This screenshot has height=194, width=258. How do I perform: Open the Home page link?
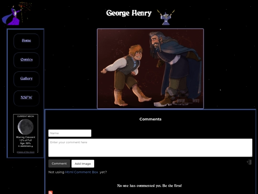[26, 40]
